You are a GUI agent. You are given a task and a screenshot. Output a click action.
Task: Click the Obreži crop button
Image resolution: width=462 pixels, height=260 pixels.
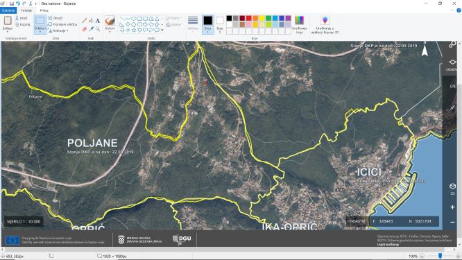[x=55, y=18]
